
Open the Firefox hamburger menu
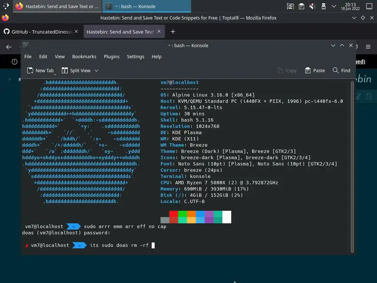click(x=368, y=47)
